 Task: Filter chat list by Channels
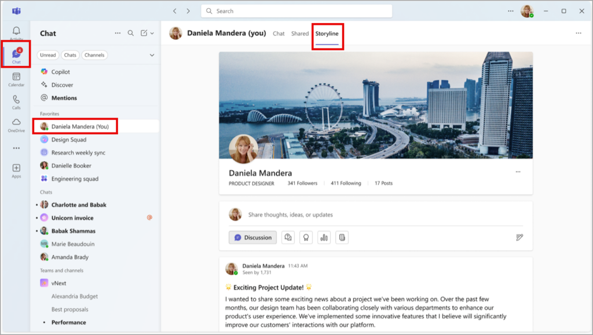pyautogui.click(x=94, y=55)
